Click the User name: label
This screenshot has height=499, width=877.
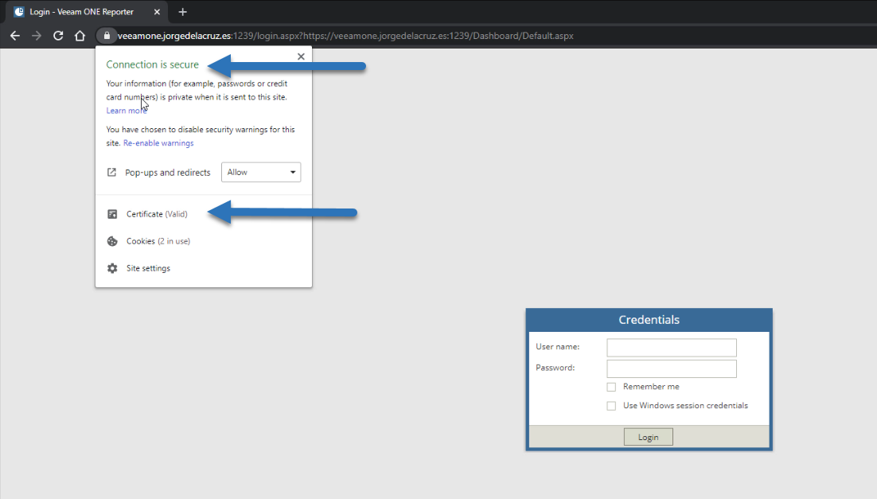tap(558, 347)
